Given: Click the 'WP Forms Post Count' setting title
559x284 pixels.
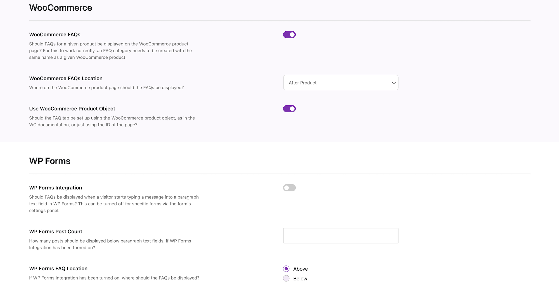Looking at the screenshot, I should pyautogui.click(x=56, y=232).
